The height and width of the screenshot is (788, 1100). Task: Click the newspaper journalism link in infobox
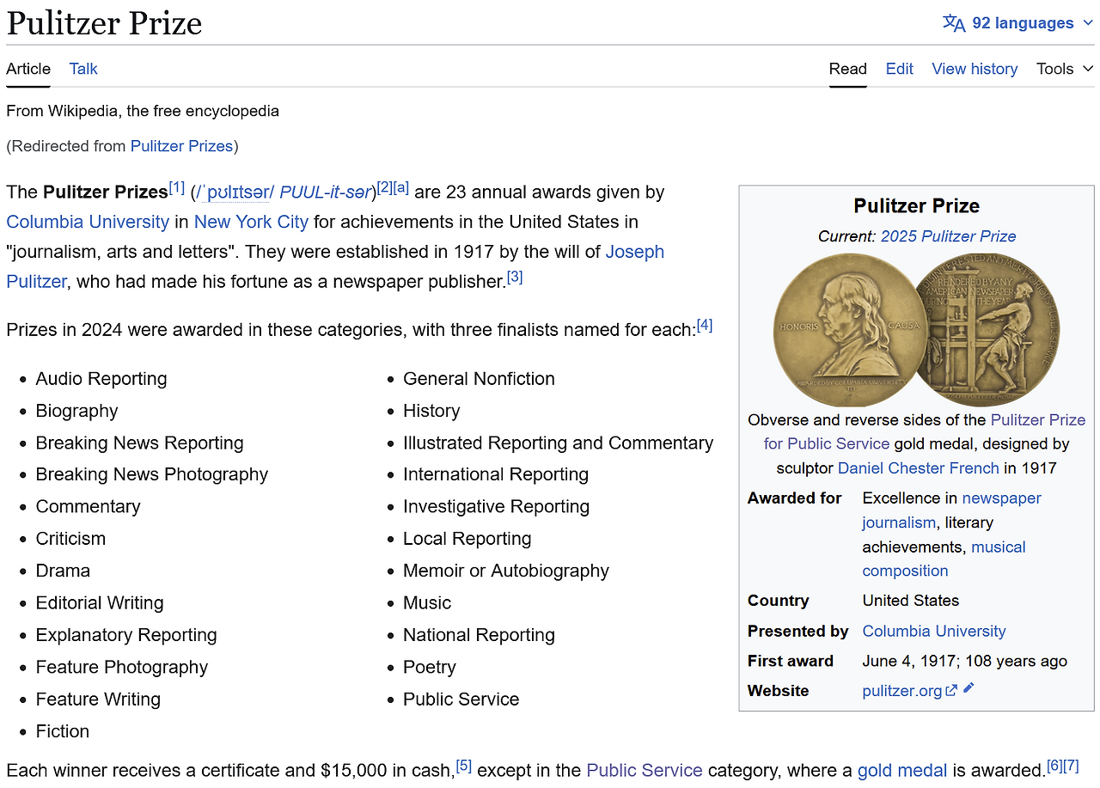click(x=1002, y=498)
